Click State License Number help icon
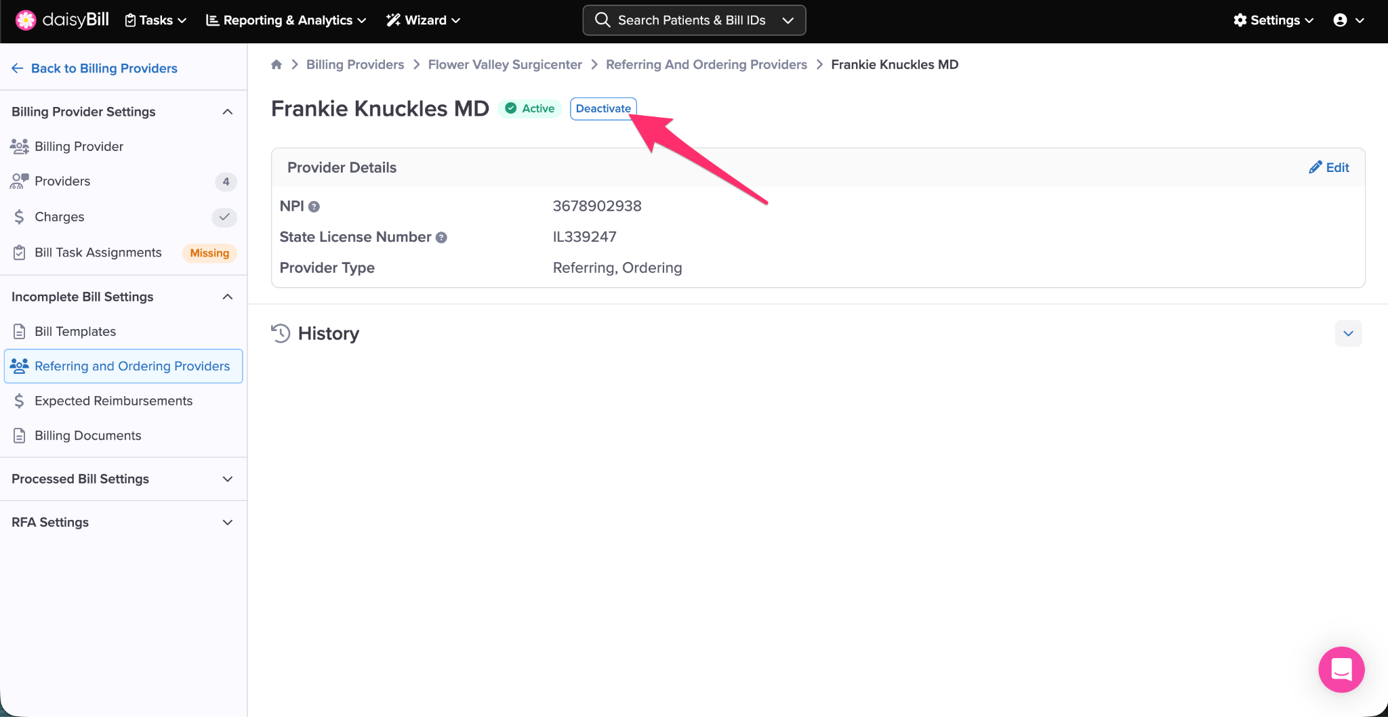 click(441, 238)
